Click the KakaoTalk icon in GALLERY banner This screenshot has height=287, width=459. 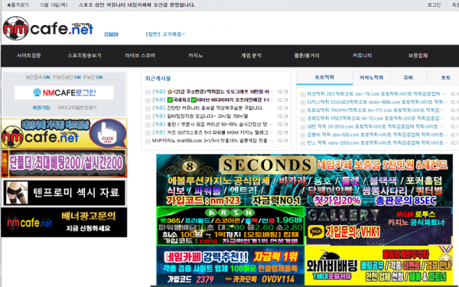[x=316, y=232]
